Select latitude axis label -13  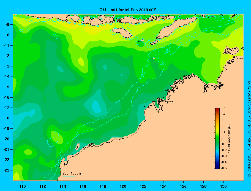pos(6,66)
